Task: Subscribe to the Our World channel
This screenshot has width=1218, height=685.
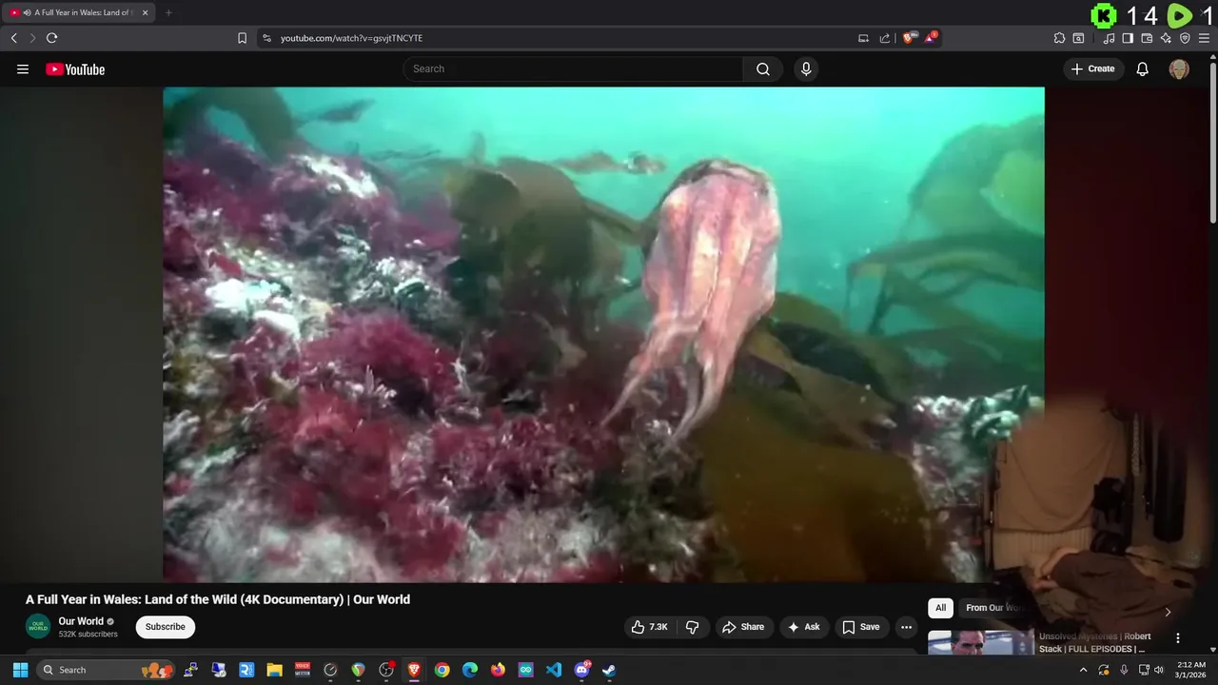Action: pos(166,627)
